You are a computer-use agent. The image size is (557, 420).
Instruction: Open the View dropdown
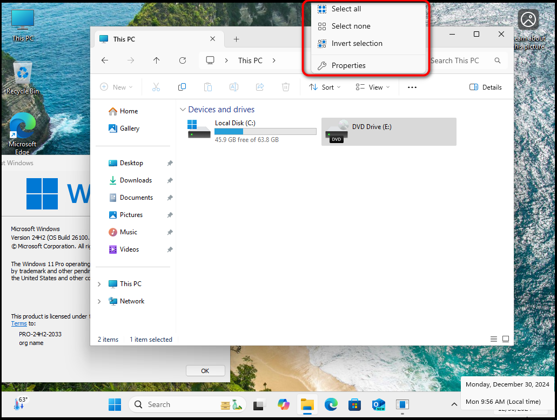point(373,87)
